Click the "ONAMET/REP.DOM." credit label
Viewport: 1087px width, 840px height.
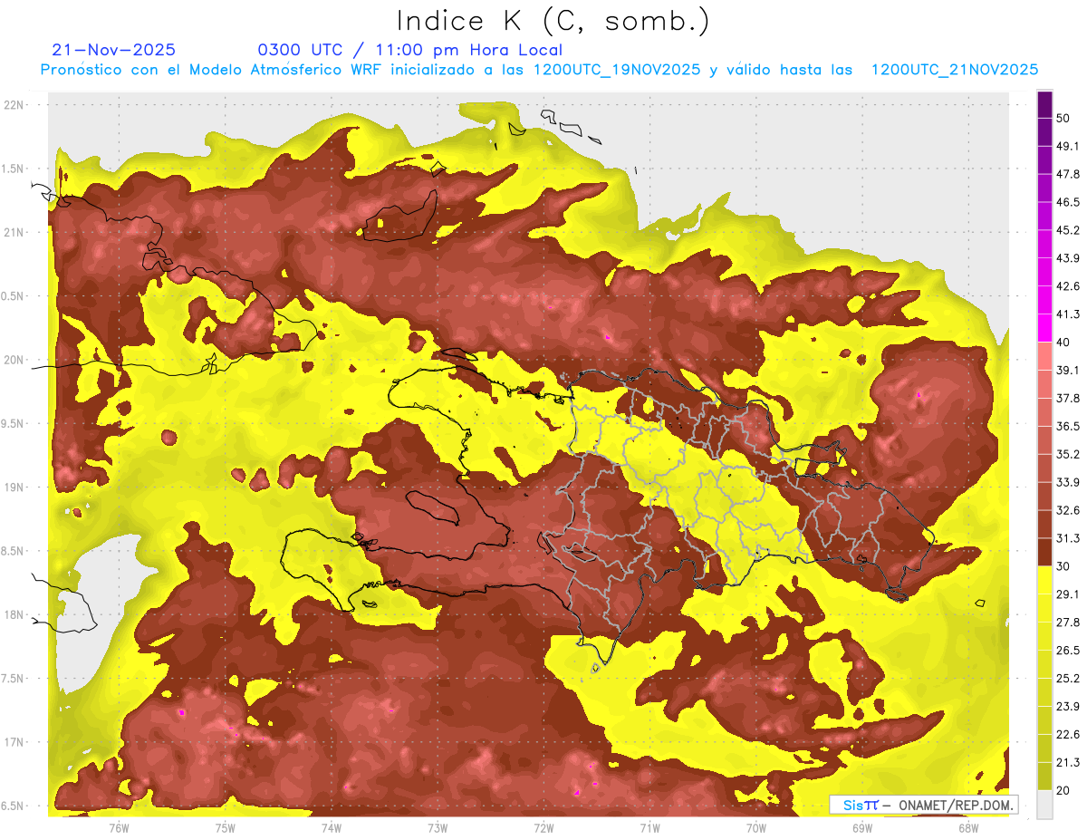pyautogui.click(x=957, y=805)
